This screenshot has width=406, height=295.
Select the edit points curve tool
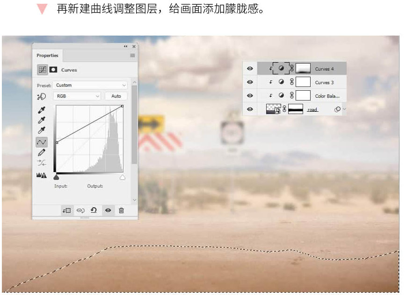(x=42, y=142)
